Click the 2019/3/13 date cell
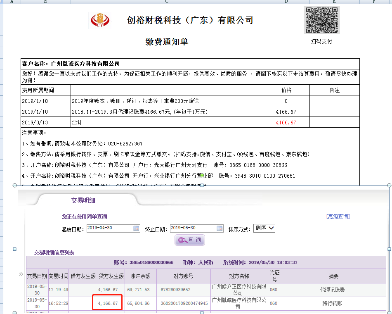Screen dimensions: 392x314 [46, 122]
